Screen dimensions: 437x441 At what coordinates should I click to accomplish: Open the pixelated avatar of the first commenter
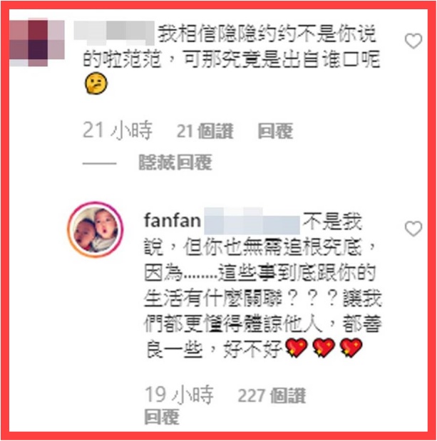point(37,42)
